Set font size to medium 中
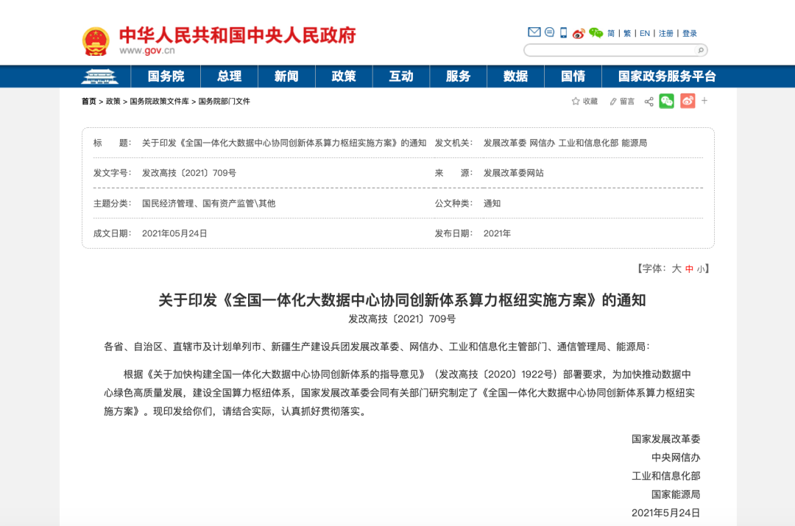Image resolution: width=795 pixels, height=526 pixels. tap(689, 269)
